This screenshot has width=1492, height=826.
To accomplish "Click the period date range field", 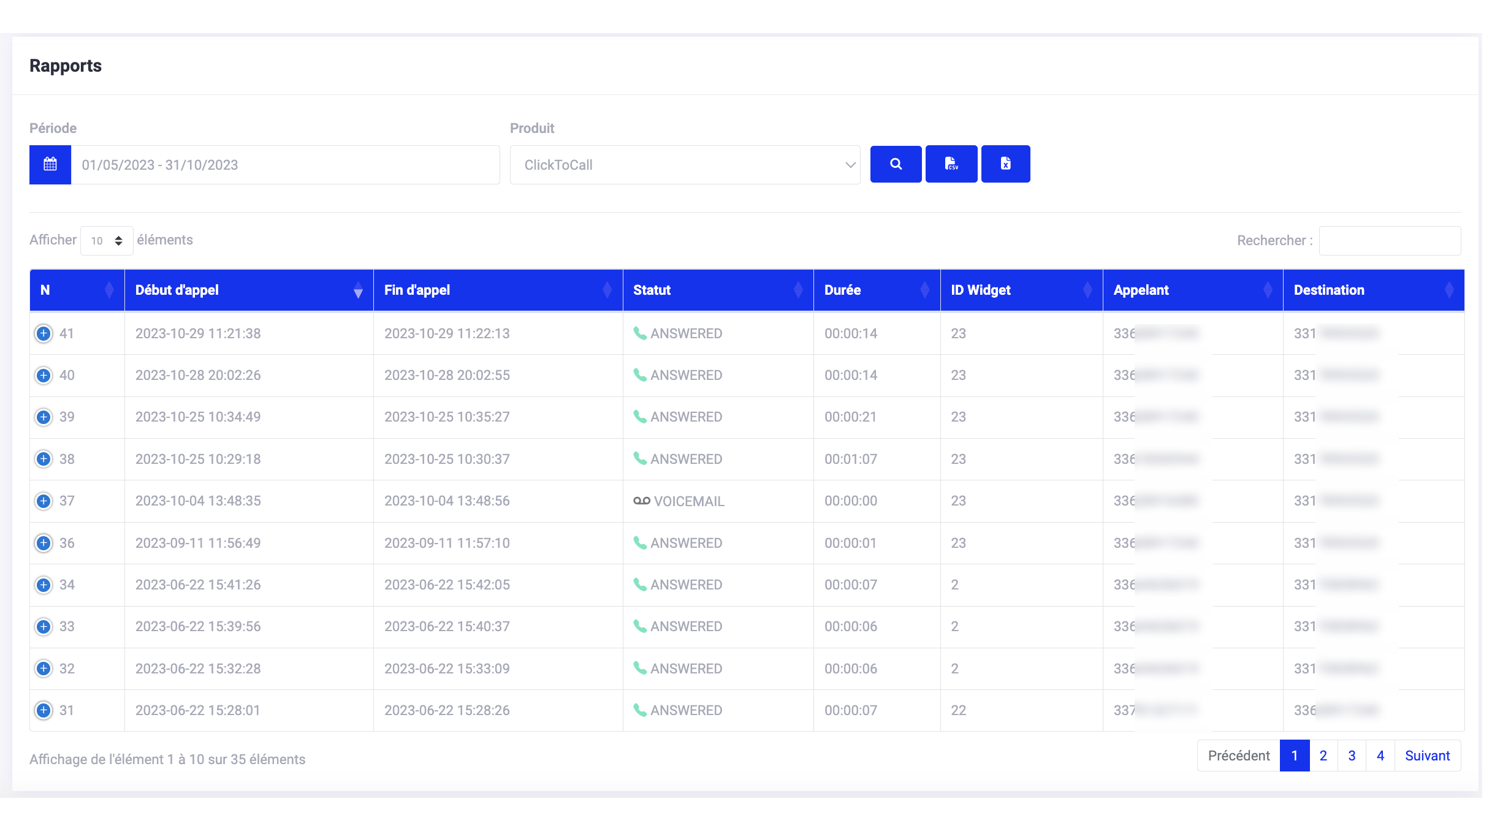I will coord(286,165).
